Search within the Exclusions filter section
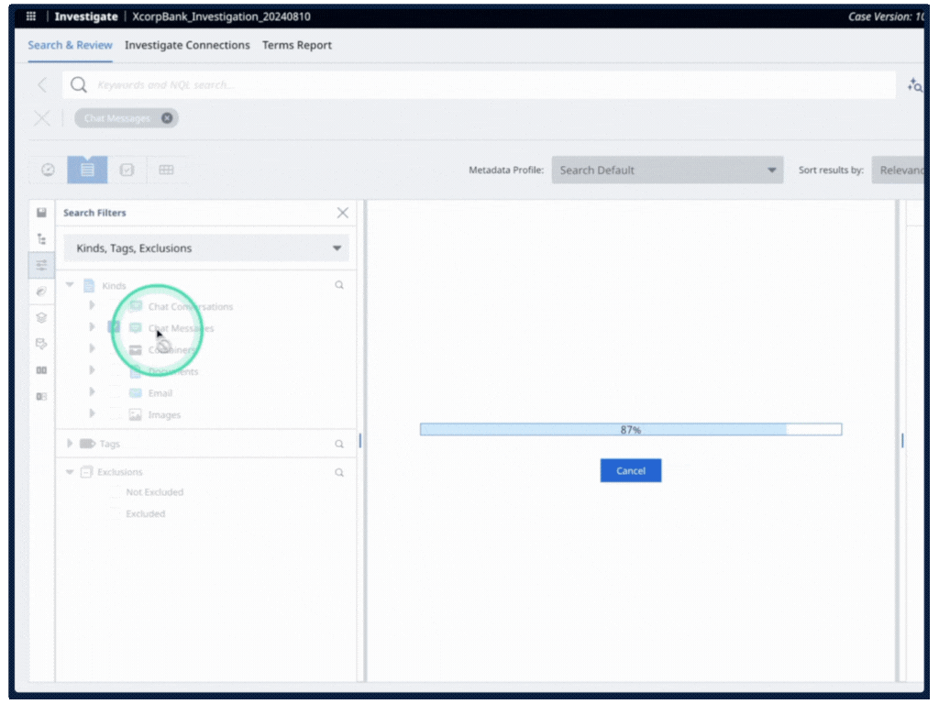Viewport: 939px width, 704px height. (x=339, y=472)
